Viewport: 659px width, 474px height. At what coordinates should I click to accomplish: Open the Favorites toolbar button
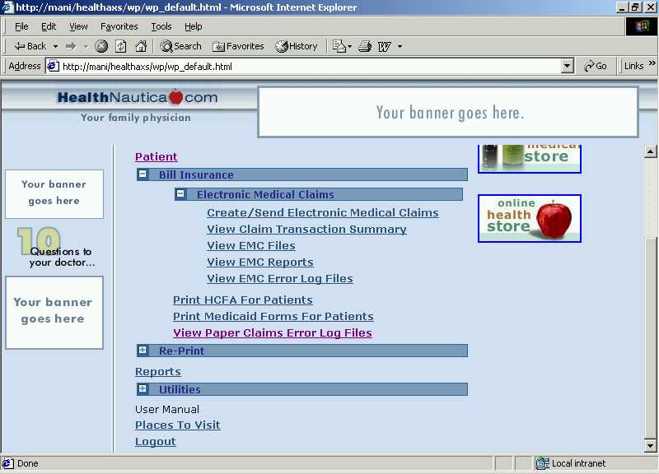click(238, 46)
